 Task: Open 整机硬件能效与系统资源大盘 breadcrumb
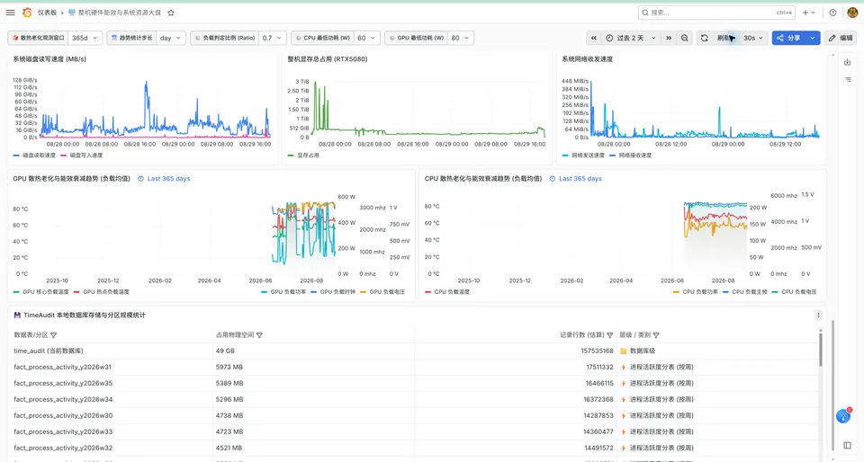click(120, 13)
